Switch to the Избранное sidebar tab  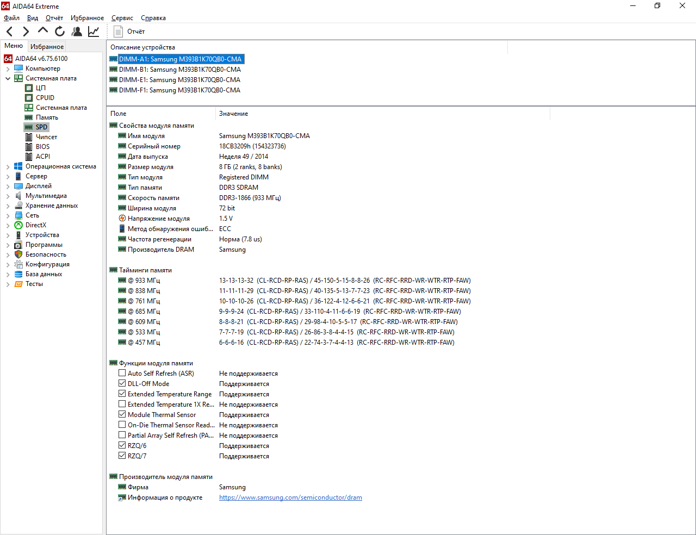(x=47, y=47)
